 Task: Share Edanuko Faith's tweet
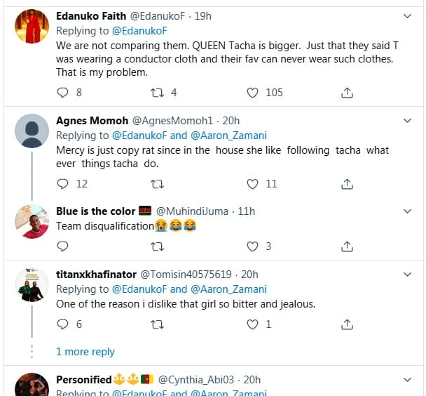point(346,93)
